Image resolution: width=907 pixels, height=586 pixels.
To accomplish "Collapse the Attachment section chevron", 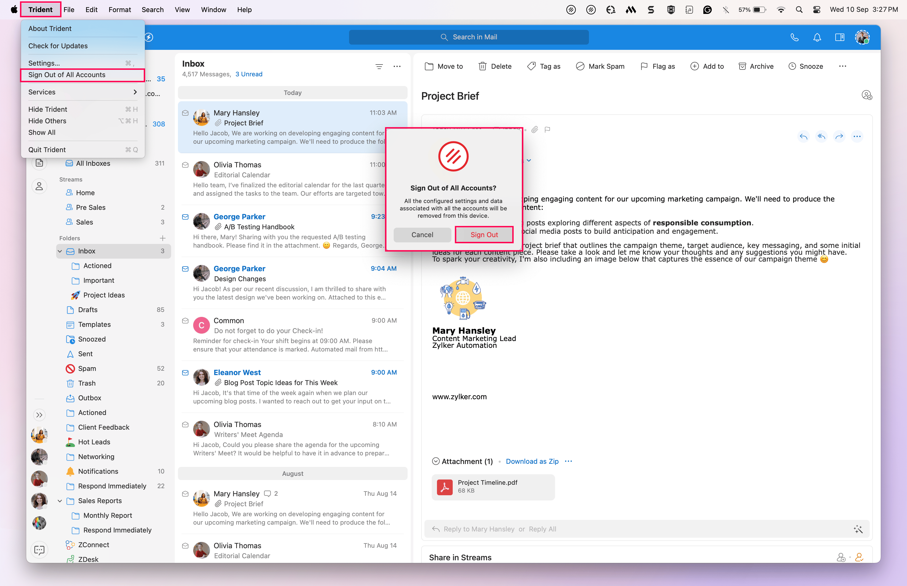I will [436, 461].
